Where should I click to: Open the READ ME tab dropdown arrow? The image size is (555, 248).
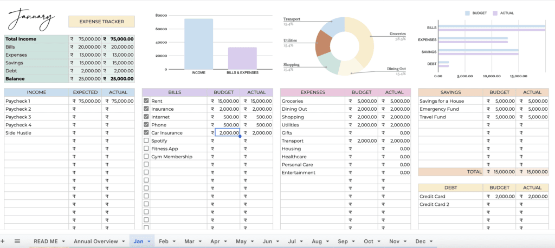(63, 242)
